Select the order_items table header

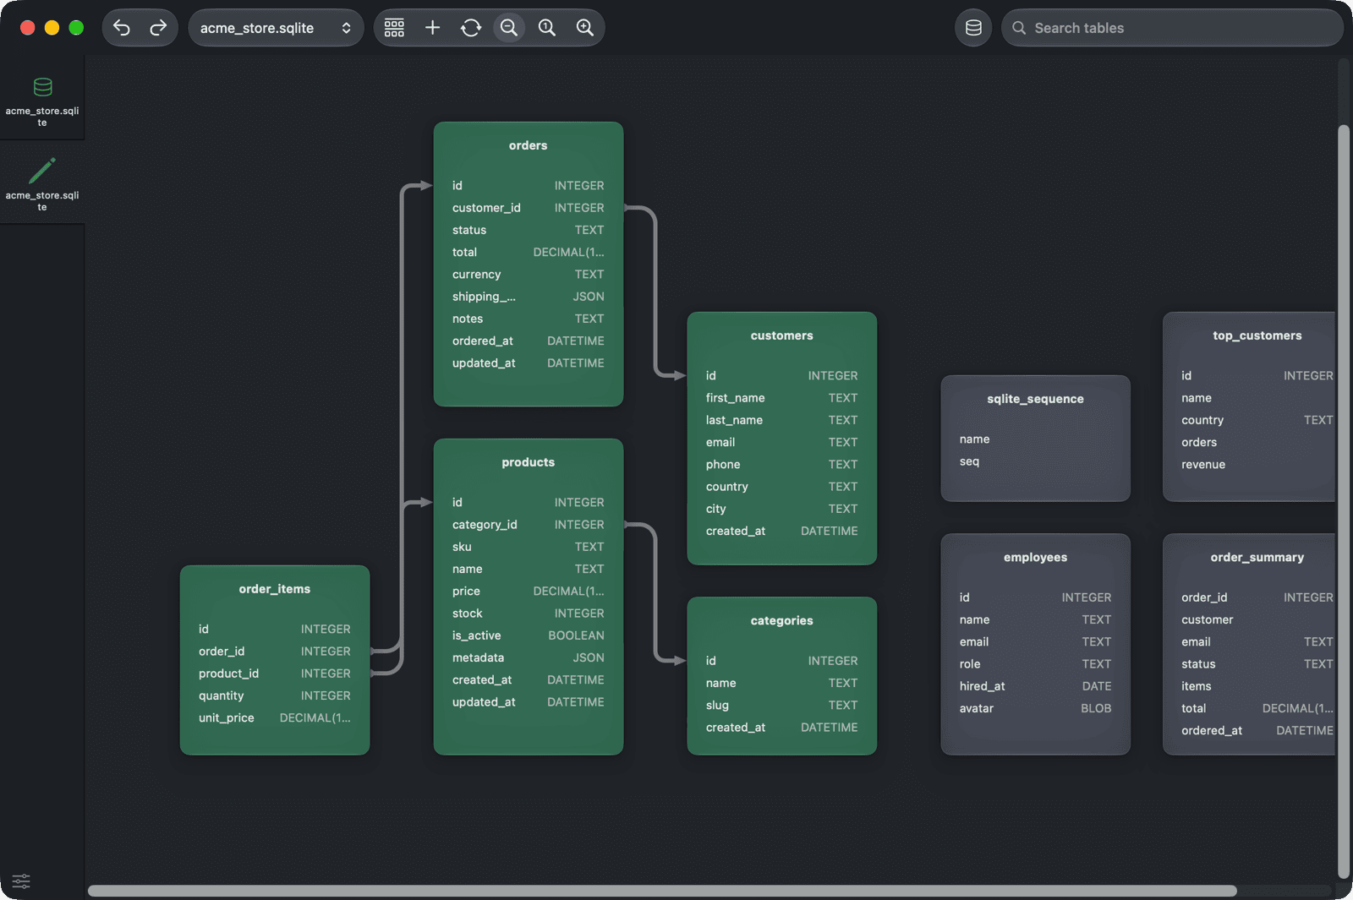click(275, 589)
